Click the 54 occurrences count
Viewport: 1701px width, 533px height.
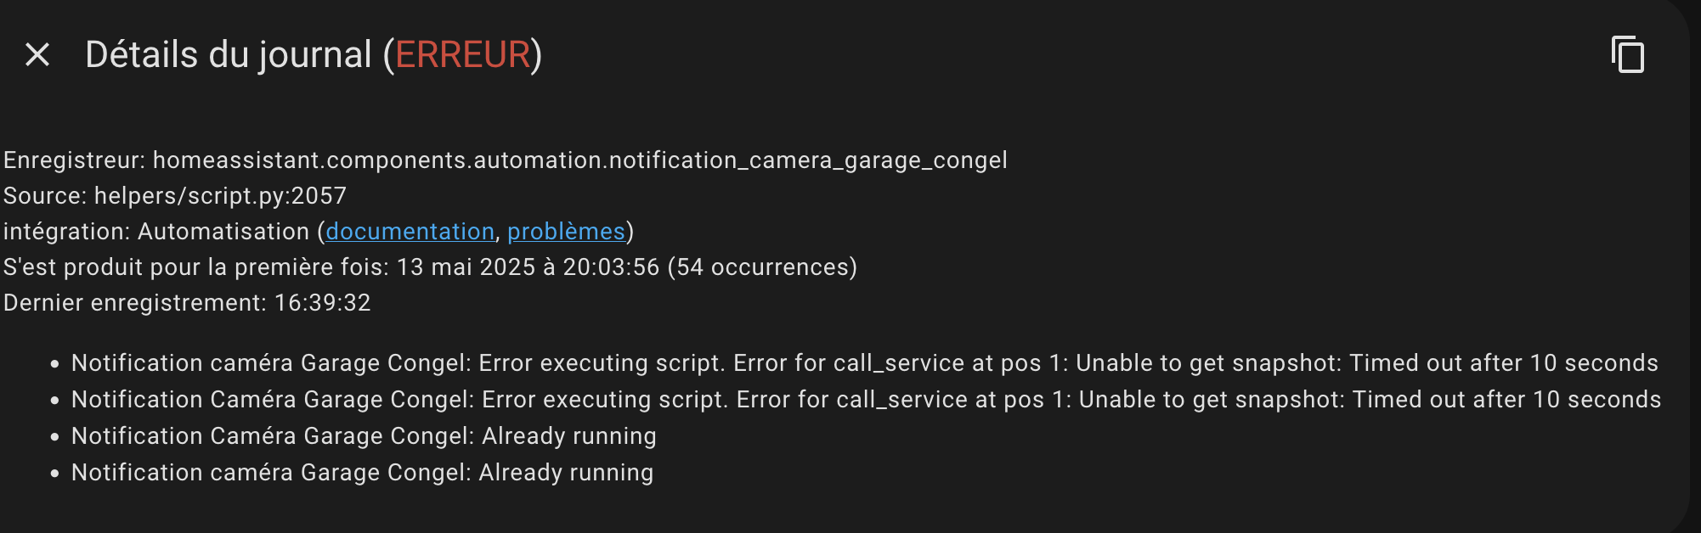(762, 267)
